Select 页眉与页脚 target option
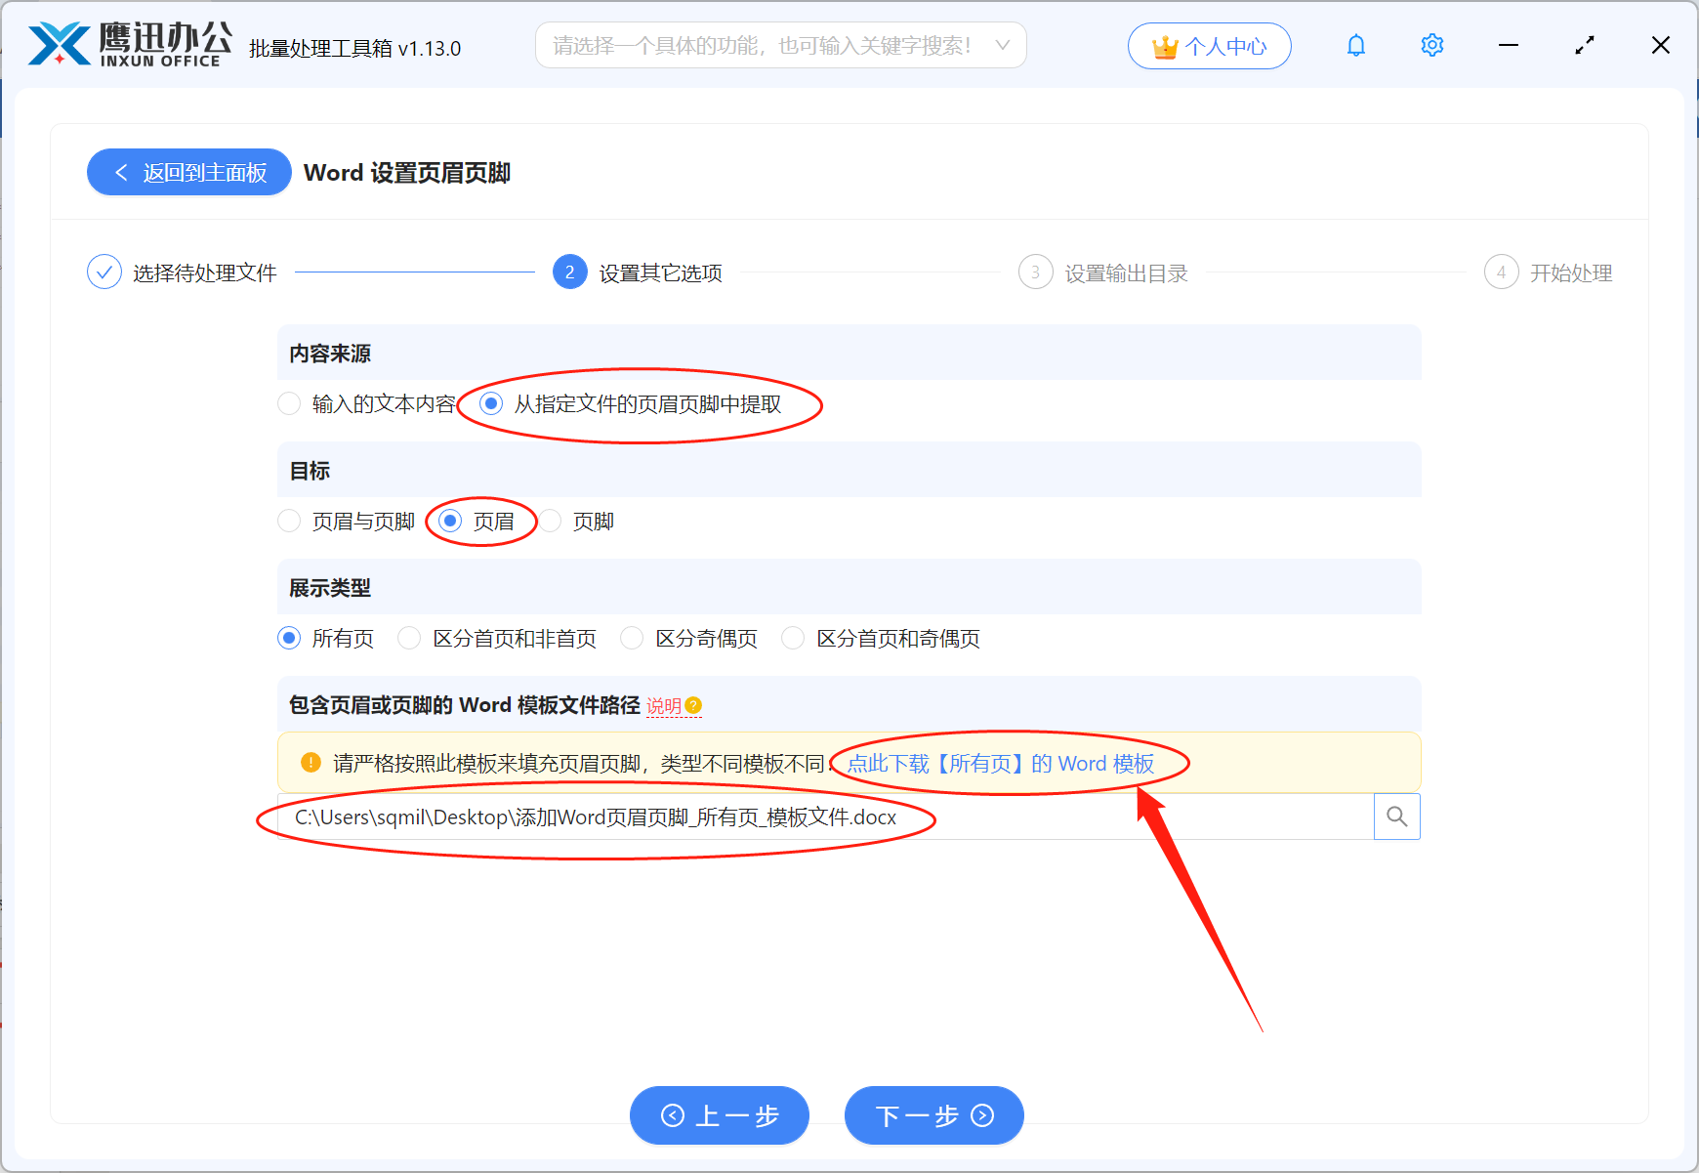1699x1173 pixels. coord(289,521)
